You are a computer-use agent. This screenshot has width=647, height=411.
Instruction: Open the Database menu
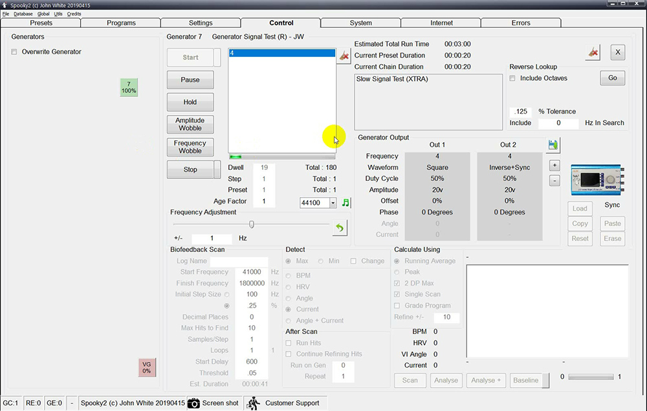click(23, 14)
